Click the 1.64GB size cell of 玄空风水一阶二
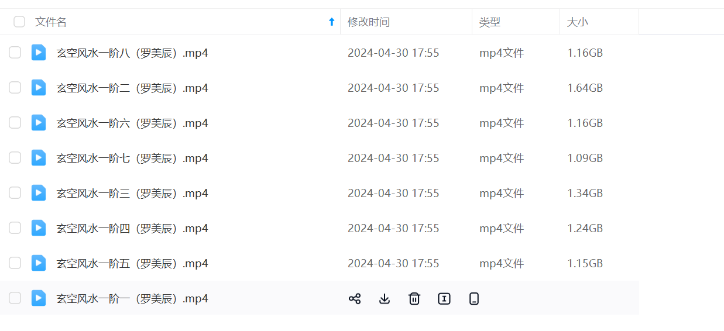The height and width of the screenshot is (331, 724). [585, 88]
